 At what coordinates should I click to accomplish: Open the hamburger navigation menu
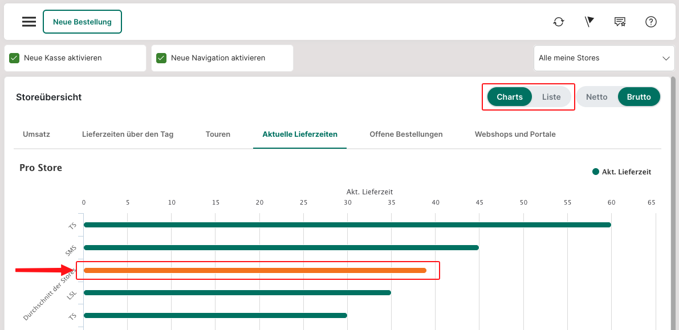(29, 22)
